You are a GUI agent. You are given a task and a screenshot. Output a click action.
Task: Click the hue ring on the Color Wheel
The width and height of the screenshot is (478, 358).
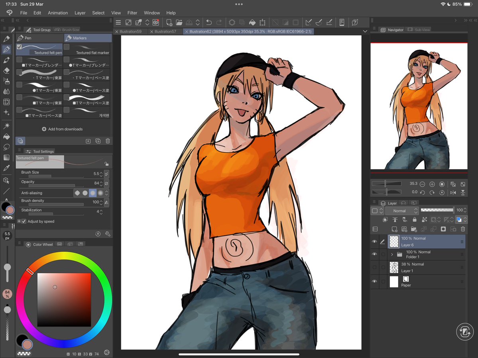(x=64, y=256)
